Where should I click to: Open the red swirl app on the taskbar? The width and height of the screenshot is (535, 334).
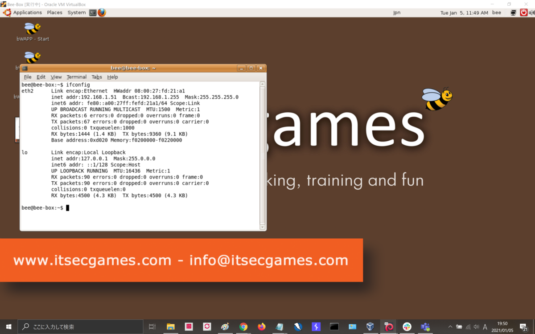(388, 326)
